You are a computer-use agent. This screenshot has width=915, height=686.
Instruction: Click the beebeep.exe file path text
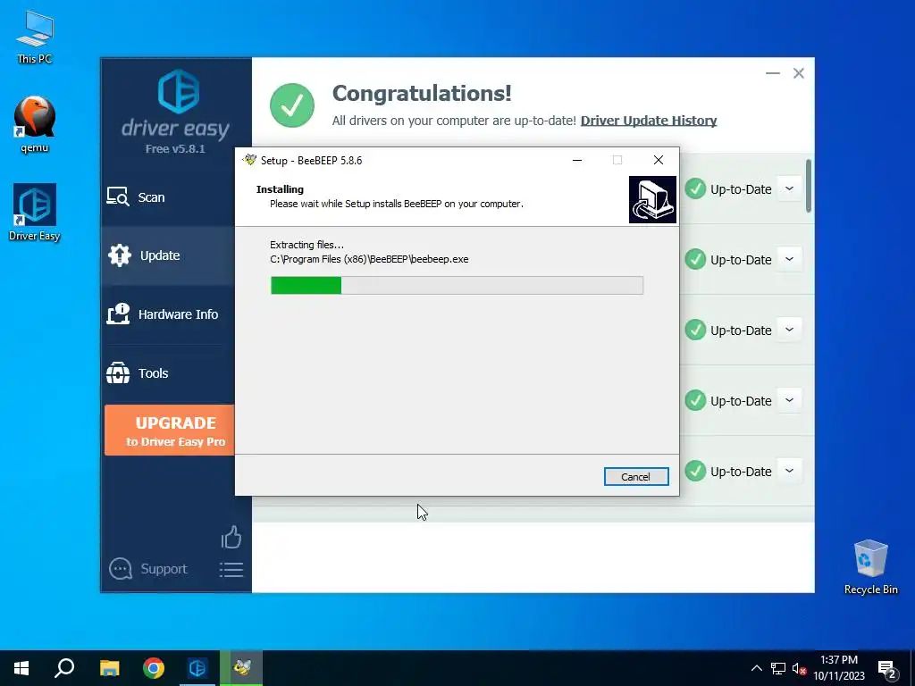click(369, 259)
